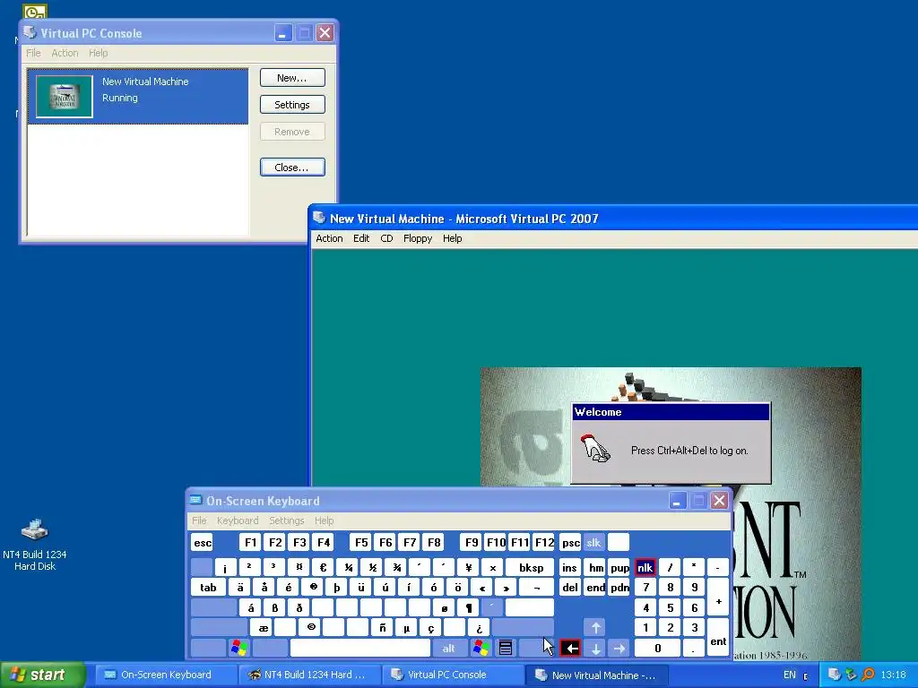Click the Start button

(x=42, y=675)
